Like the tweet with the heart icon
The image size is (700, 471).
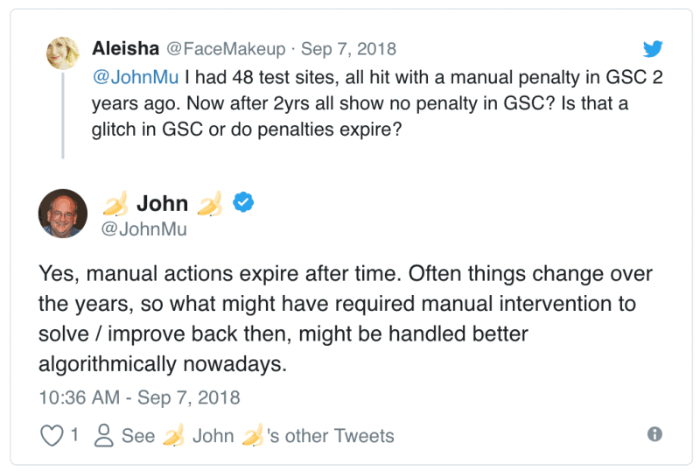coord(53,435)
